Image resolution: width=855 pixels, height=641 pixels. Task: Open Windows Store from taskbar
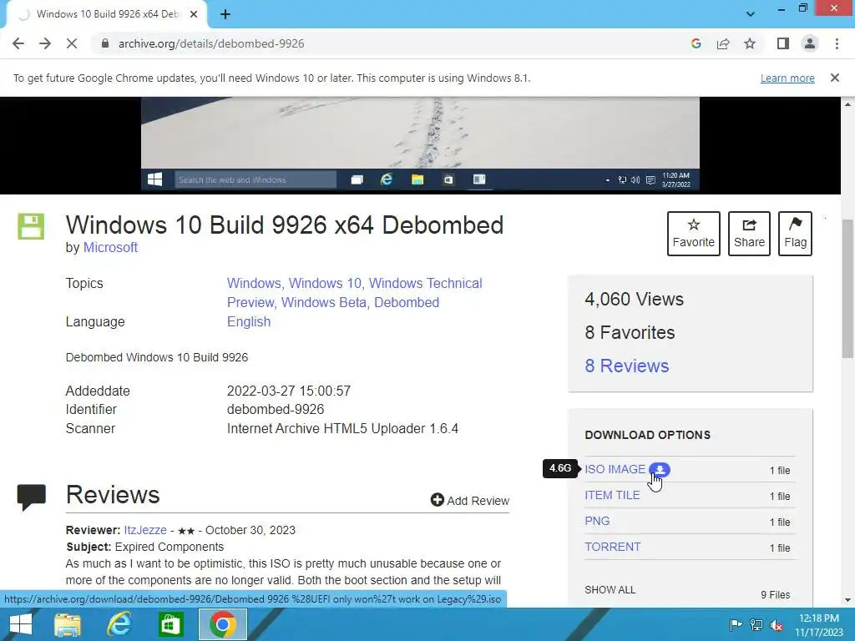(170, 624)
